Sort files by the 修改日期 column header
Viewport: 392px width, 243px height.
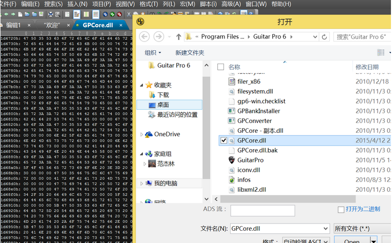pos(367,67)
